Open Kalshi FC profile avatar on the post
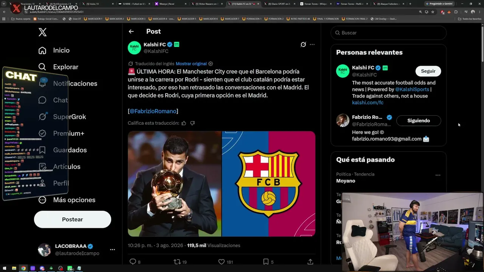 tap(134, 48)
